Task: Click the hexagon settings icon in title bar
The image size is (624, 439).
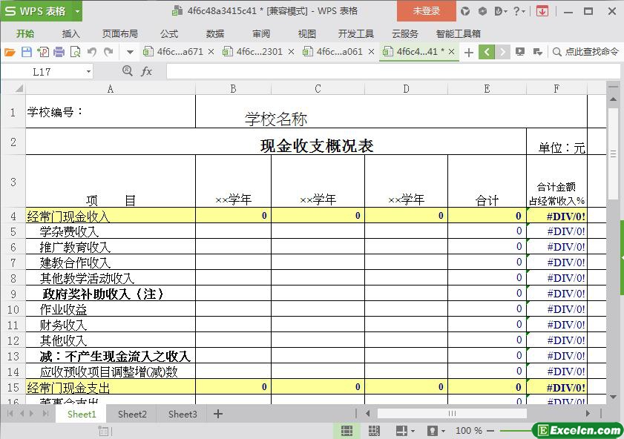Action: [482, 11]
